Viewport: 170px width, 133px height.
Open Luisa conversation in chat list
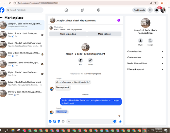point(22,84)
